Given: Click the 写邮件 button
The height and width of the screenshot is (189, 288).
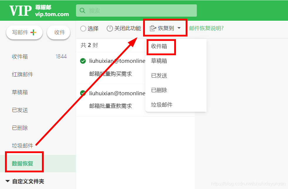Looking at the screenshot, I should tap(24, 32).
